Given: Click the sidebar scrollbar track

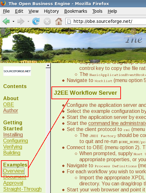Looking at the screenshot, I should pos(48,130).
